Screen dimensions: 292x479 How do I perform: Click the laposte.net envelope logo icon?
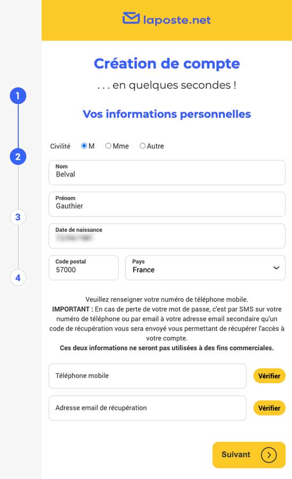(131, 18)
